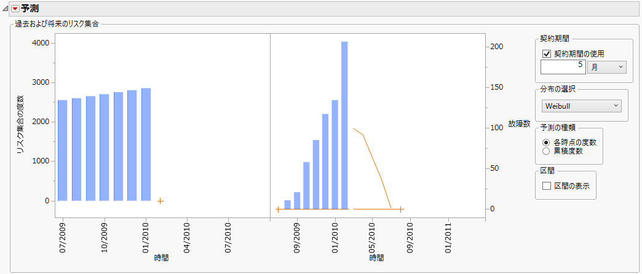Click the 4000 tick label on left axis

(x=41, y=44)
